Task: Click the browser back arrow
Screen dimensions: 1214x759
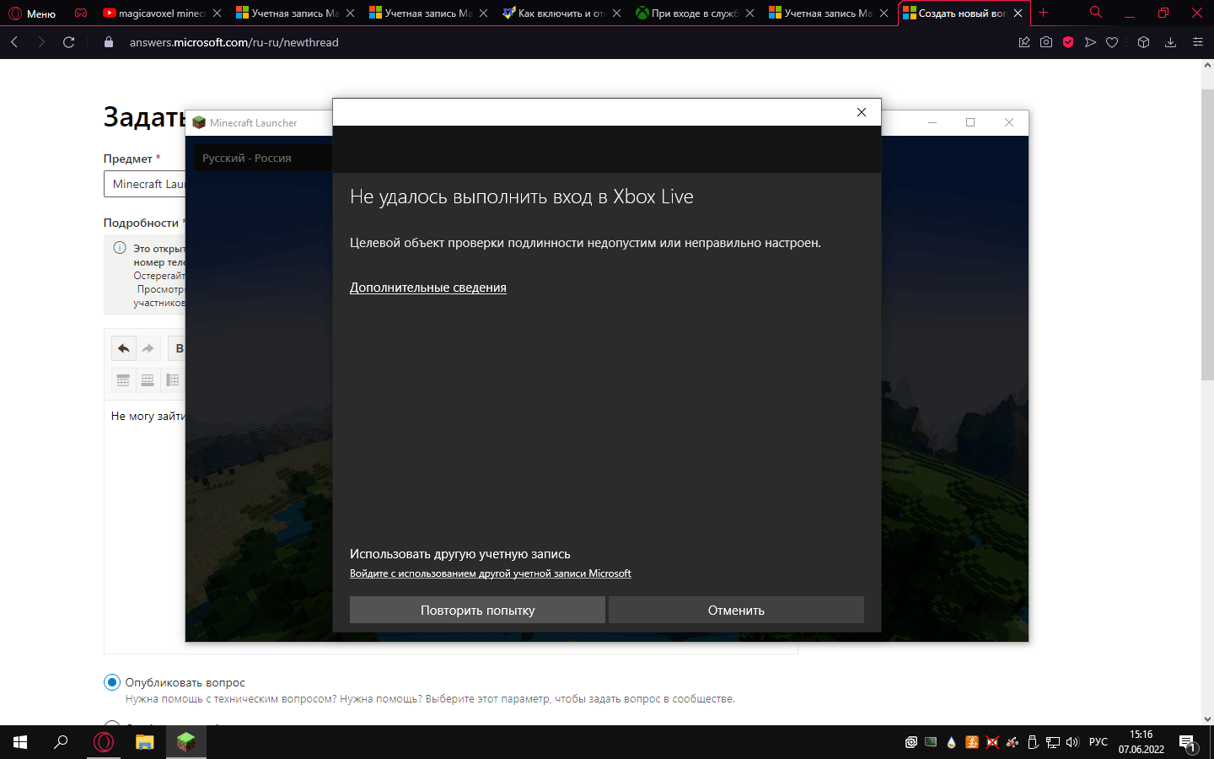Action: (14, 42)
